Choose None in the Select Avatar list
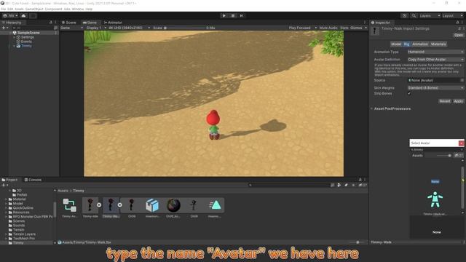The height and width of the screenshot is (262, 466). pos(435,181)
